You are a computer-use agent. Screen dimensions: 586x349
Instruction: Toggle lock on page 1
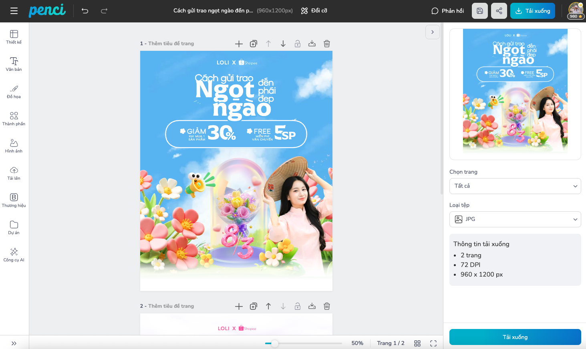pos(298,44)
